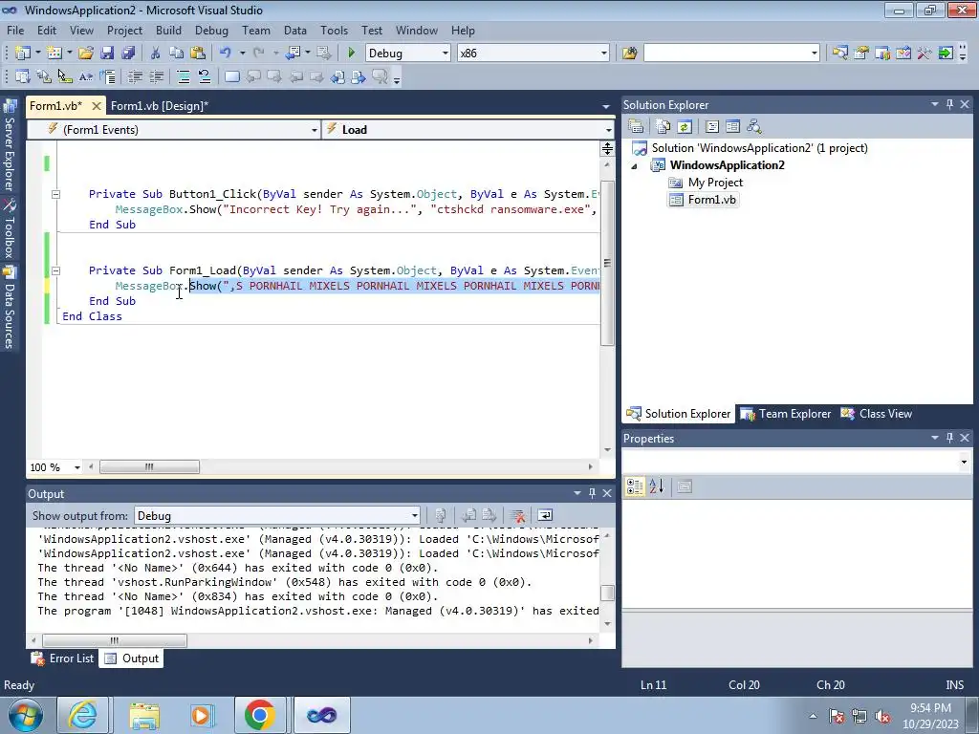Toggle auto-hide pin on the Output panel
This screenshot has height=734, width=979.
coord(592,493)
